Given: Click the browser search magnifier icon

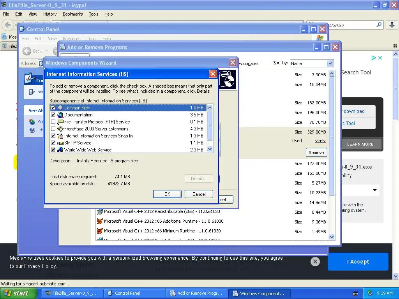Looking at the screenshot, I should pyautogui.click(x=379, y=25).
